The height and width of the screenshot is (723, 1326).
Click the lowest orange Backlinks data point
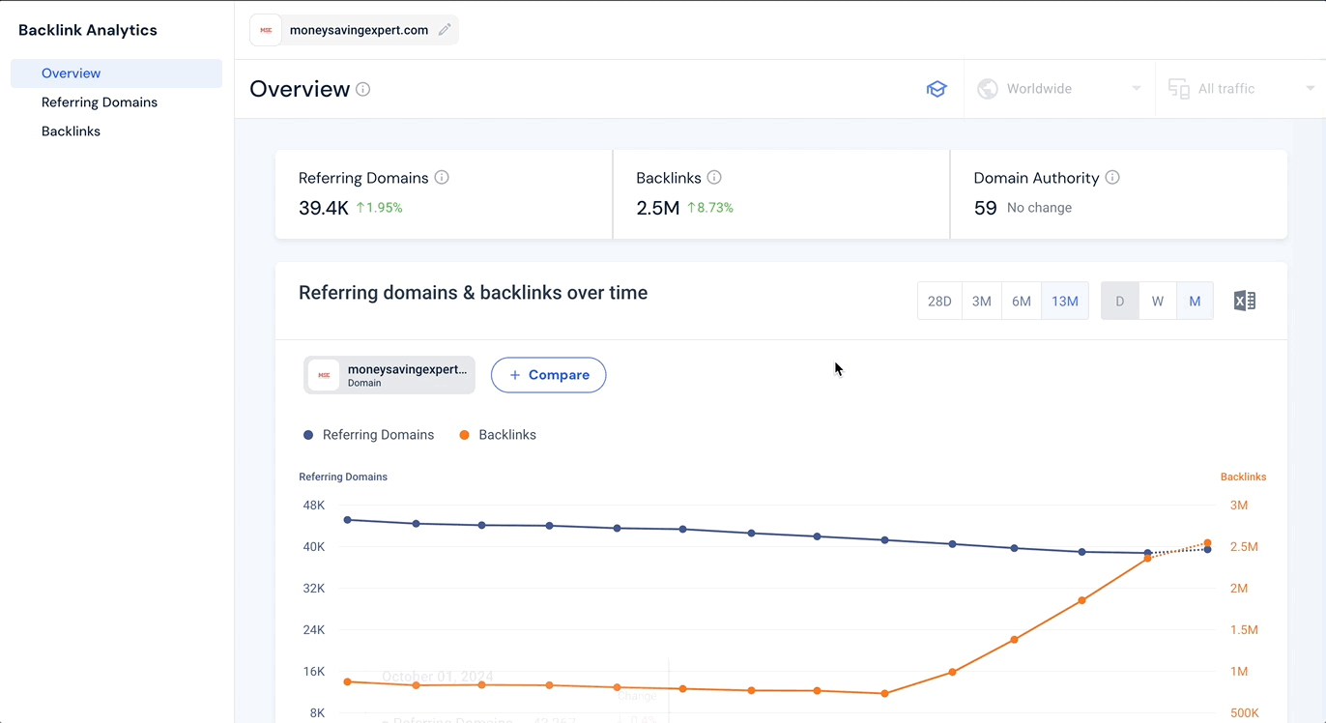point(884,693)
